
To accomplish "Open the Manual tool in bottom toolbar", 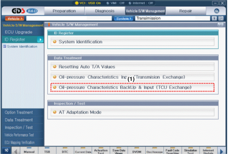I will pos(29,150).
